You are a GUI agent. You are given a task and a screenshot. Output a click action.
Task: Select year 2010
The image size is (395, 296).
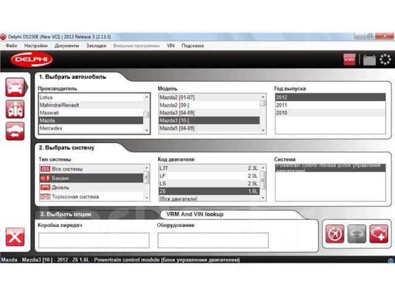pyautogui.click(x=330, y=113)
